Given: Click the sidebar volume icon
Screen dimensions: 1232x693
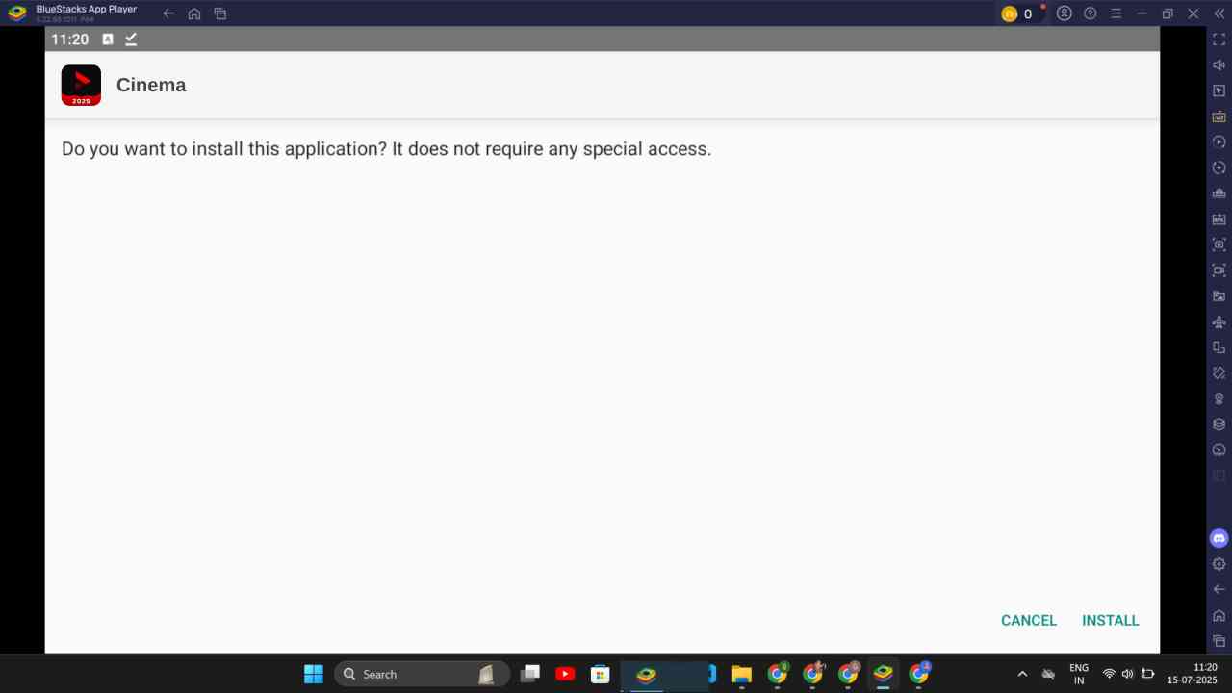Looking at the screenshot, I should [1219, 65].
